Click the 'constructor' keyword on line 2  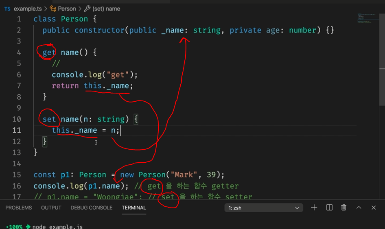click(x=99, y=31)
